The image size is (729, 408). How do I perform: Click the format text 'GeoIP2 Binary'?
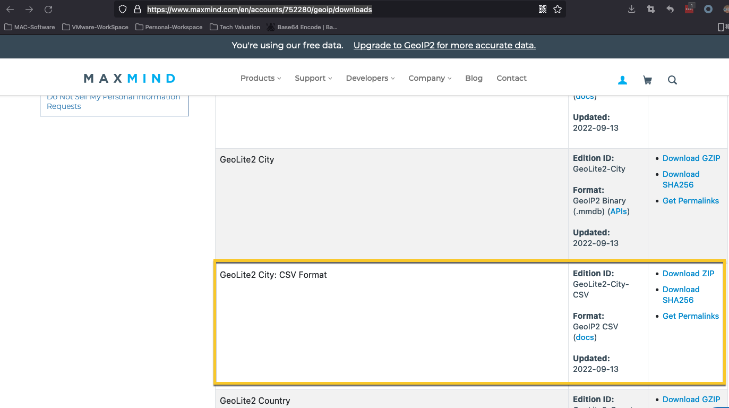[x=599, y=201]
